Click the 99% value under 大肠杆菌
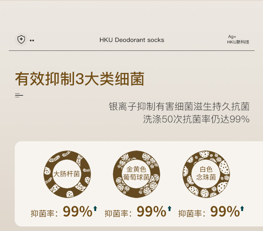The width and height of the screenshot is (263, 231). tap(77, 211)
